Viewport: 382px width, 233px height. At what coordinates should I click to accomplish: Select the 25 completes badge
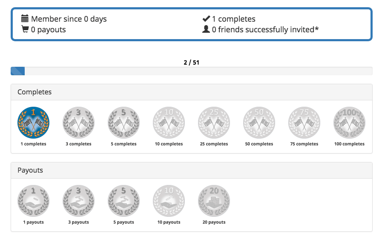tap(214, 122)
